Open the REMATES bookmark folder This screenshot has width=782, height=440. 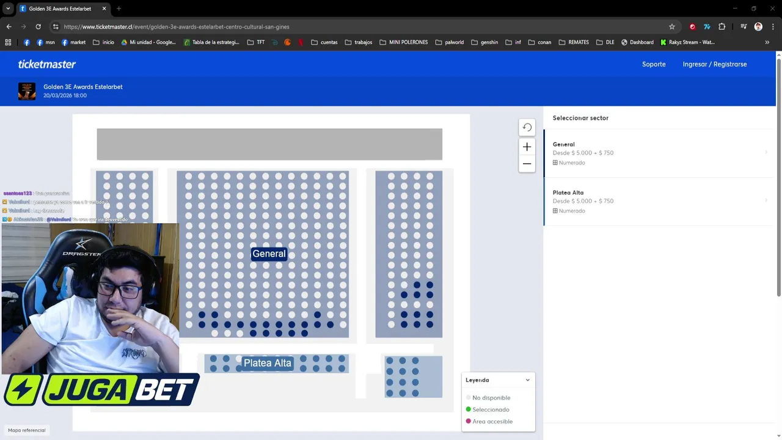(574, 42)
